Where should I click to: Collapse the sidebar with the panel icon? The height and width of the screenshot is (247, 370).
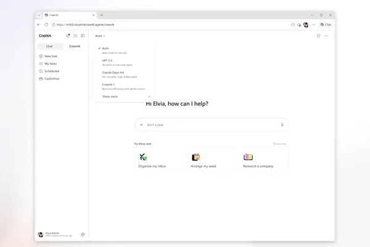pos(83,36)
